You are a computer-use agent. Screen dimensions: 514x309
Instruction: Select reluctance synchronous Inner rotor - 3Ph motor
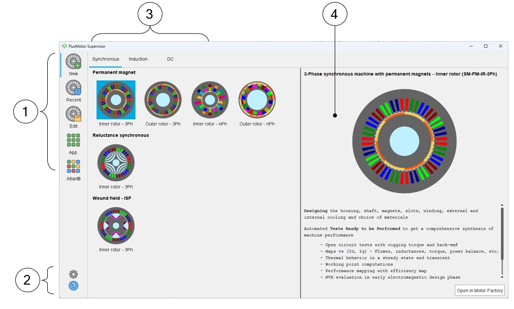pyautogui.click(x=116, y=163)
